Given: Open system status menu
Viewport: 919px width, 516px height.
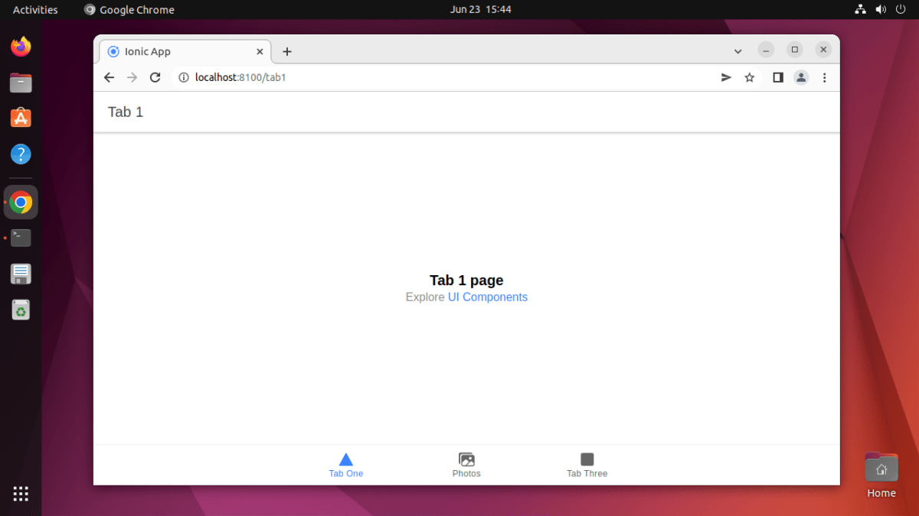Looking at the screenshot, I should coord(880,10).
